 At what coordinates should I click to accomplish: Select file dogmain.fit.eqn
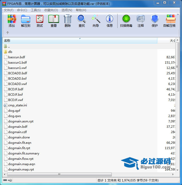(x=20, y=143)
